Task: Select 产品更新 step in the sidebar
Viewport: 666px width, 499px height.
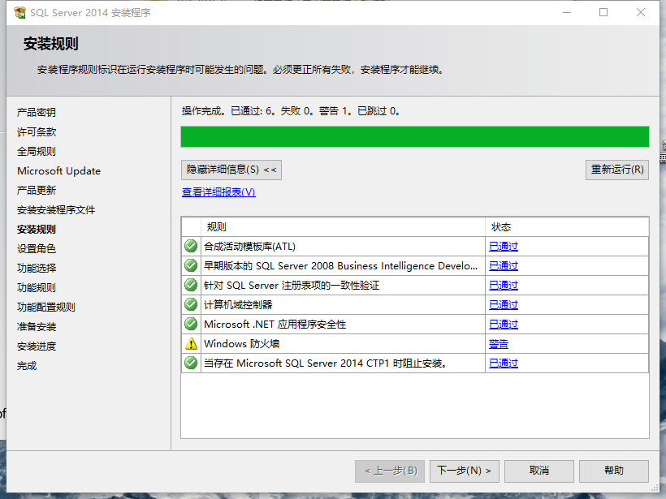Action: point(37,191)
